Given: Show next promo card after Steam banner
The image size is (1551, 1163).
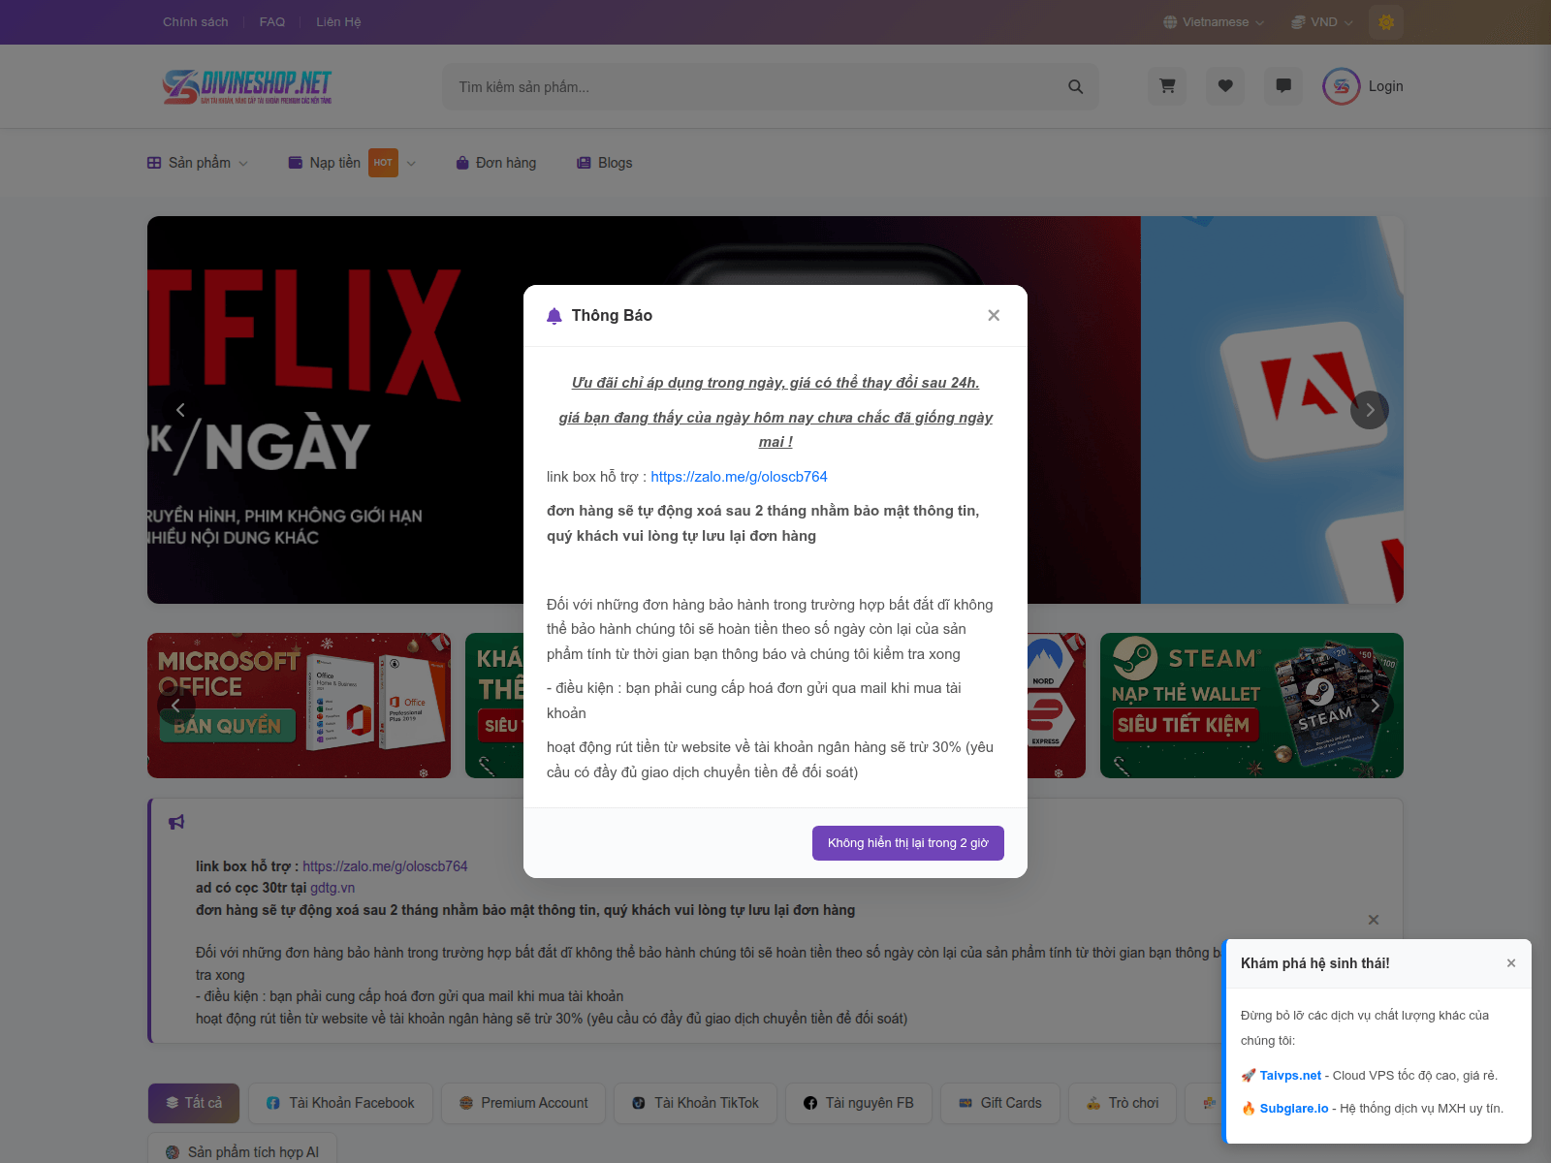Looking at the screenshot, I should (1375, 706).
